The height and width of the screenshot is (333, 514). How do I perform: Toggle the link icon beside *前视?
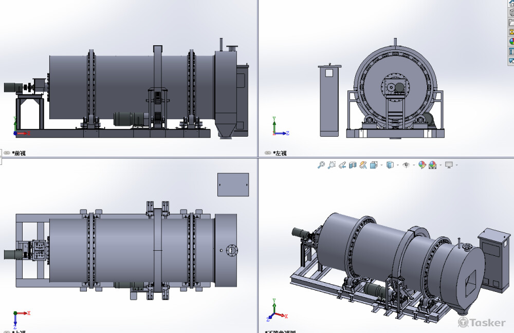pos(7,153)
